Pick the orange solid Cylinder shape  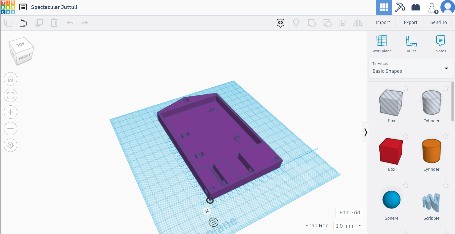pyautogui.click(x=431, y=151)
